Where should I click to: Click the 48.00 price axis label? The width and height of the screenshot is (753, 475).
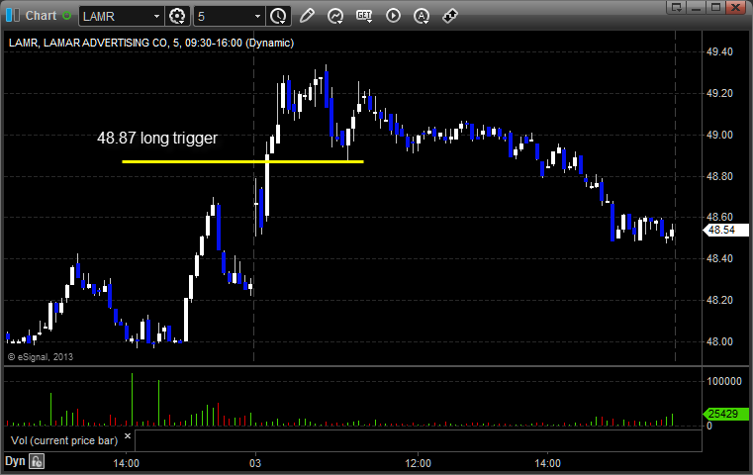click(x=720, y=342)
